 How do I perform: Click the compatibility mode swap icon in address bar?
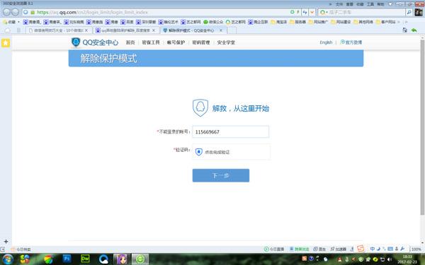pos(305,12)
